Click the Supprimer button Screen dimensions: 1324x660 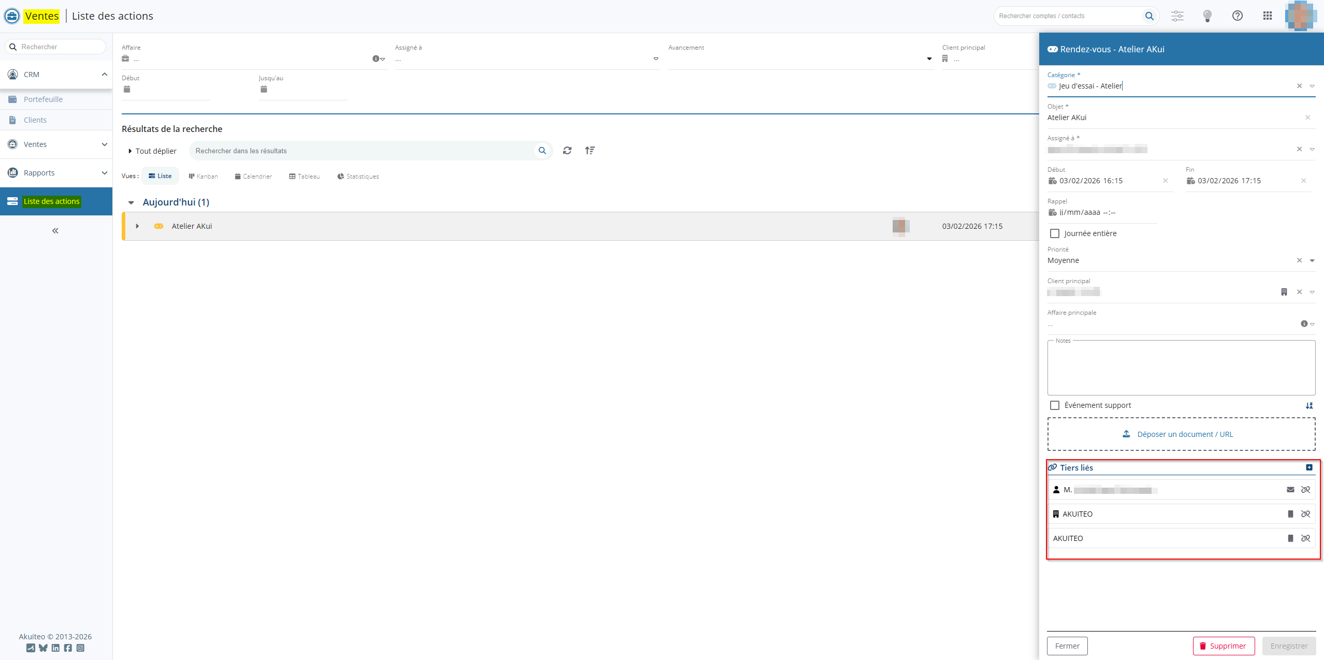1223,646
